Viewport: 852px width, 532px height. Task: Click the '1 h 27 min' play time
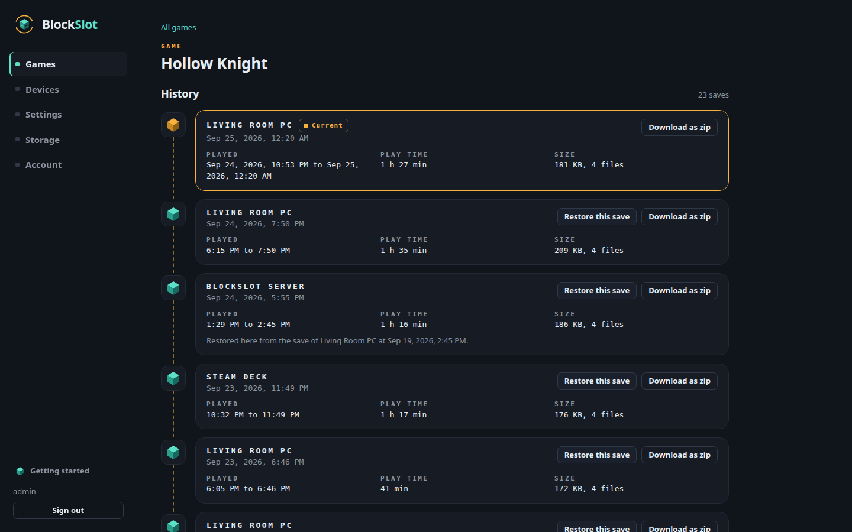tap(404, 165)
